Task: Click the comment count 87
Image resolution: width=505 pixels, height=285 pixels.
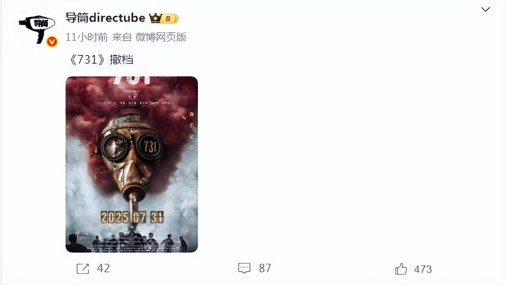Action: [x=265, y=268]
